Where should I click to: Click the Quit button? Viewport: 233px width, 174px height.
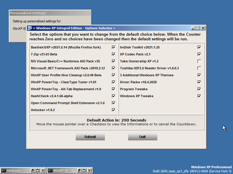[142, 137]
